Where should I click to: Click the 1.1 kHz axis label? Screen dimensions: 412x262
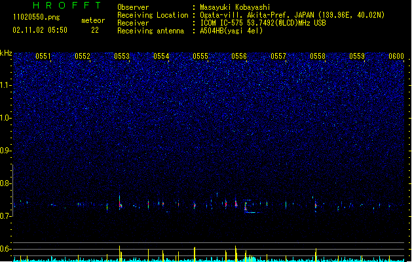(5, 85)
